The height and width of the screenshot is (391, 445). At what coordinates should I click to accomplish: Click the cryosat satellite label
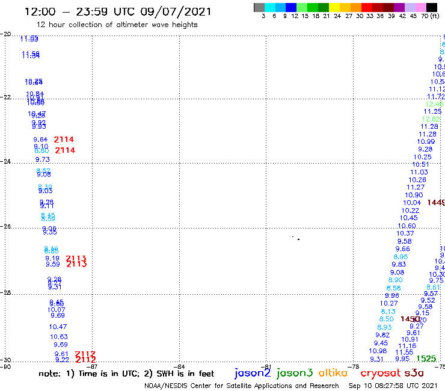pyautogui.click(x=381, y=373)
